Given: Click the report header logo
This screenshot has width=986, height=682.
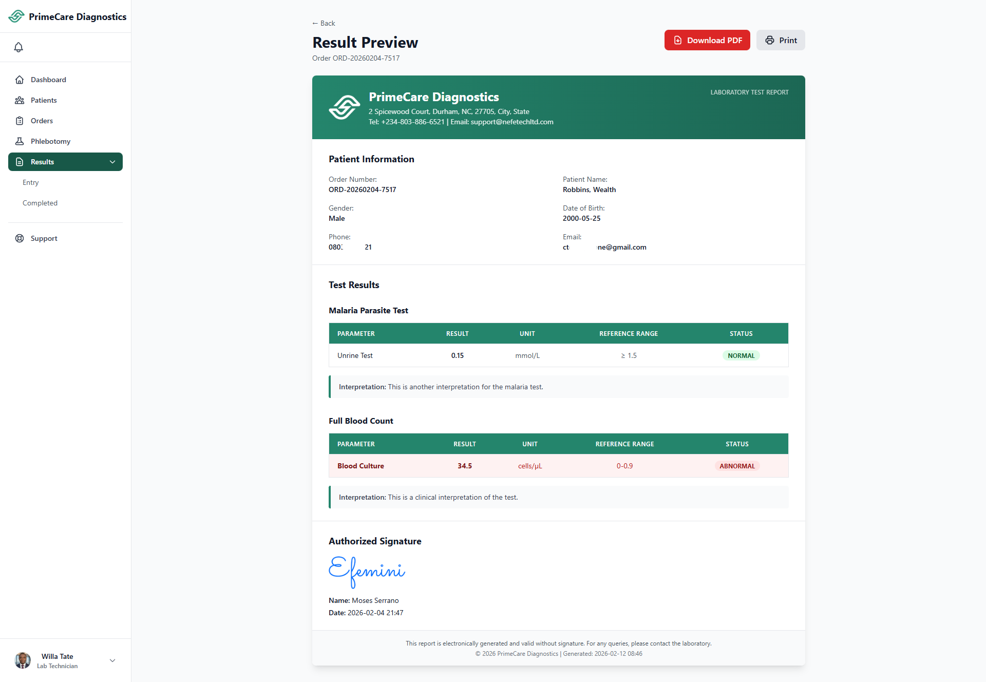Looking at the screenshot, I should pos(344,107).
